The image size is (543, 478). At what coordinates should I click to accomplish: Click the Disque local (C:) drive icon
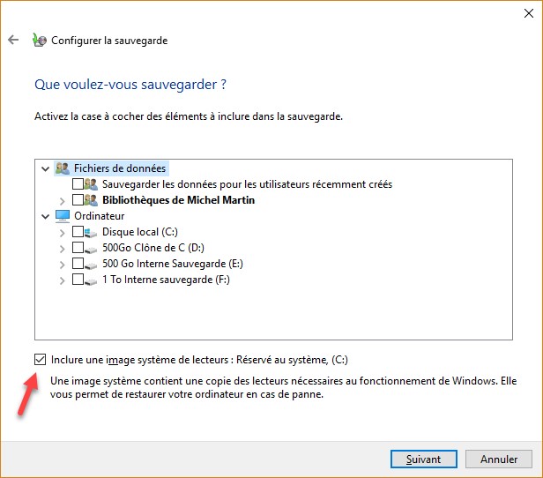(x=92, y=232)
